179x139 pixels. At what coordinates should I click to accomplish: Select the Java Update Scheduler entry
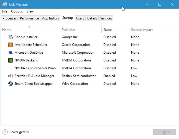coord(31,45)
